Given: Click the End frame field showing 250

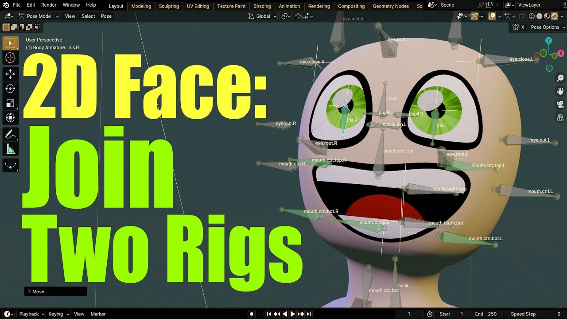Looking at the screenshot, I should [486, 314].
